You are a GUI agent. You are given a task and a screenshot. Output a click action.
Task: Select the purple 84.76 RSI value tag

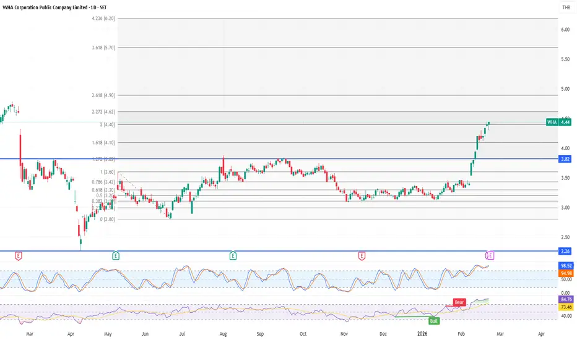566,299
